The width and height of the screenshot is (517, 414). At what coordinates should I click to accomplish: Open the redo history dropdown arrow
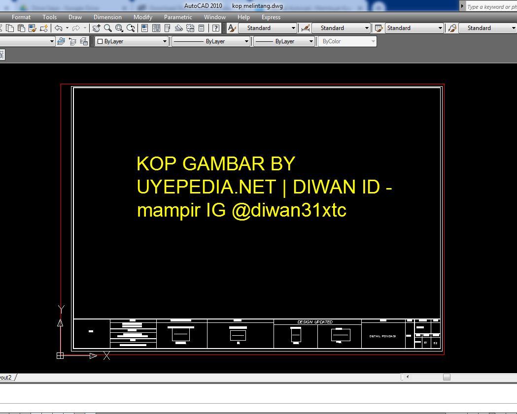(x=85, y=28)
